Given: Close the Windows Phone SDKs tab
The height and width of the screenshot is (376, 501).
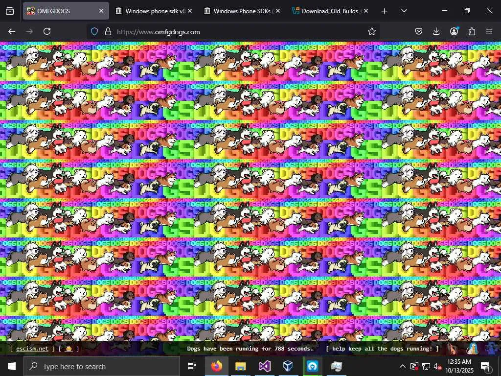Looking at the screenshot, I should pos(278,11).
